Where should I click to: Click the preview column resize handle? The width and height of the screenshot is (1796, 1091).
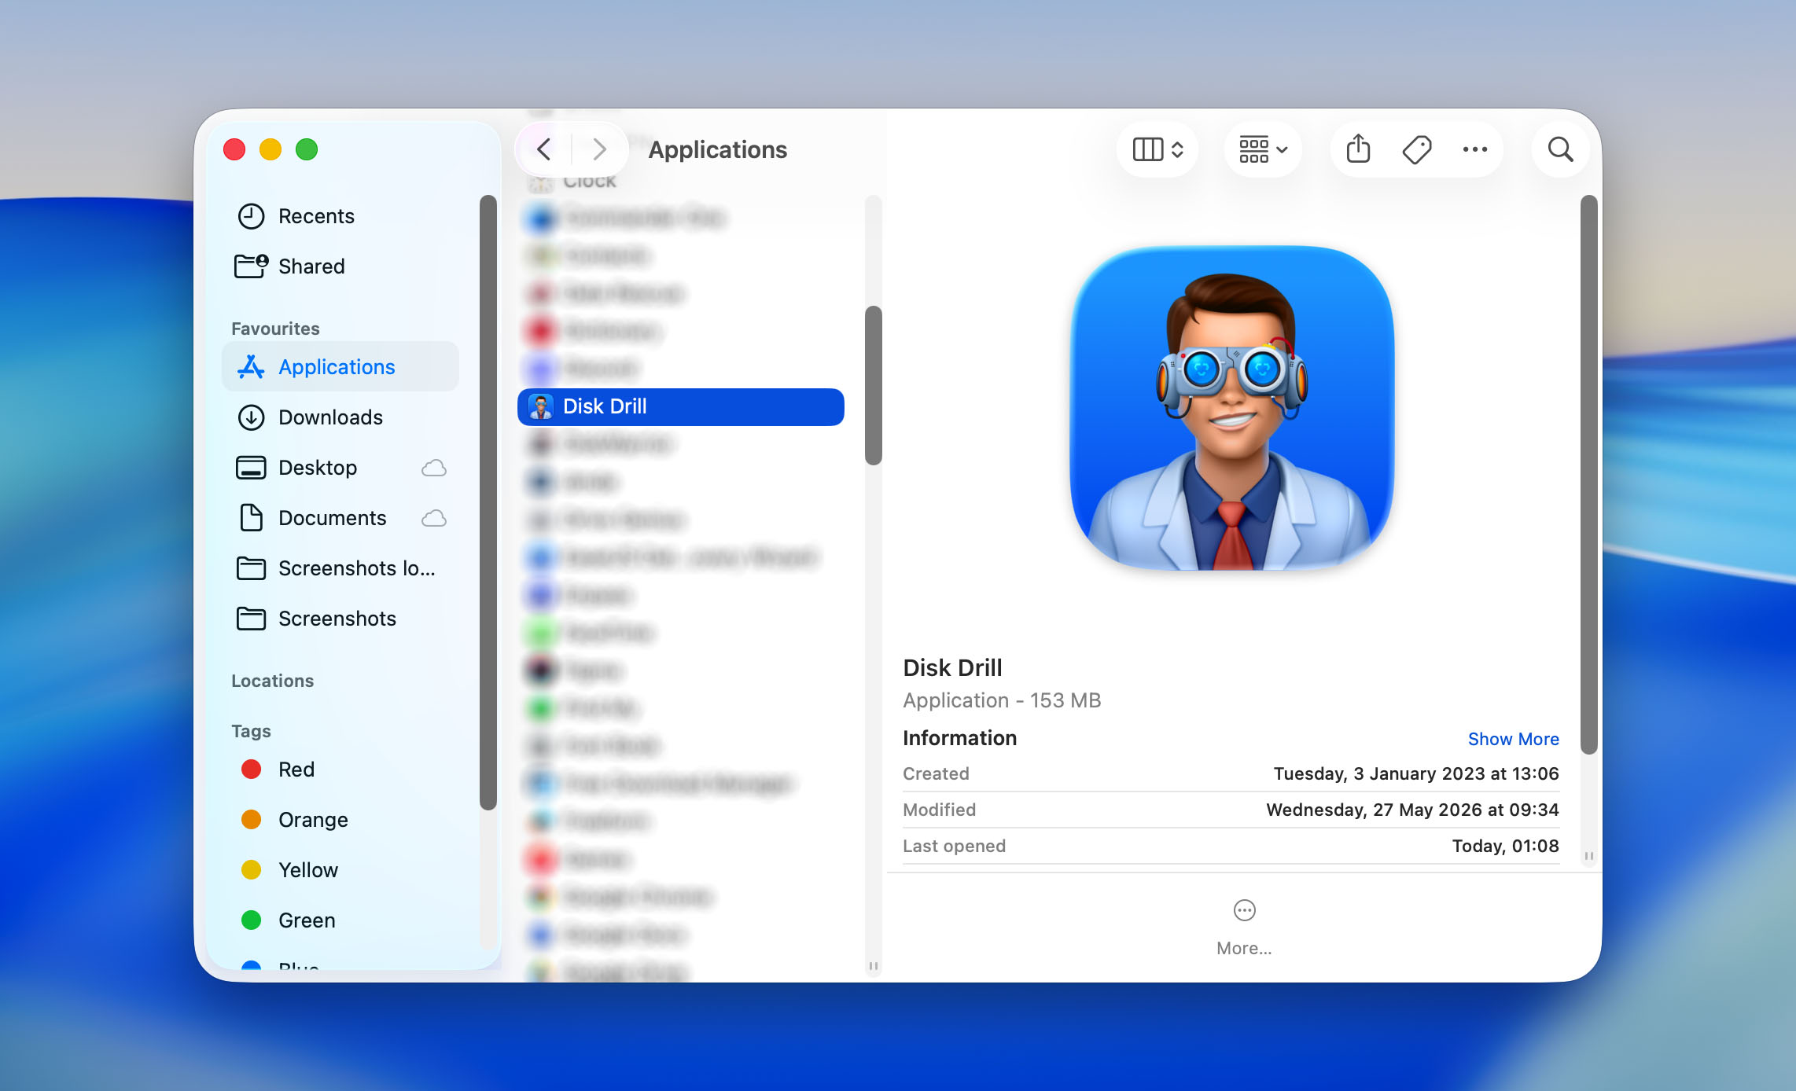click(1588, 856)
